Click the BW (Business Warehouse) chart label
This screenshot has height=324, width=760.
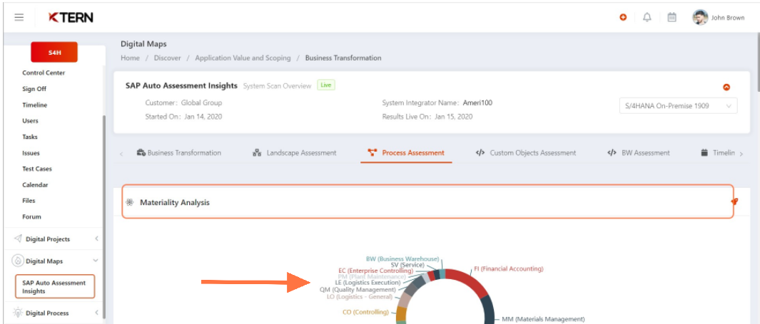(402, 259)
